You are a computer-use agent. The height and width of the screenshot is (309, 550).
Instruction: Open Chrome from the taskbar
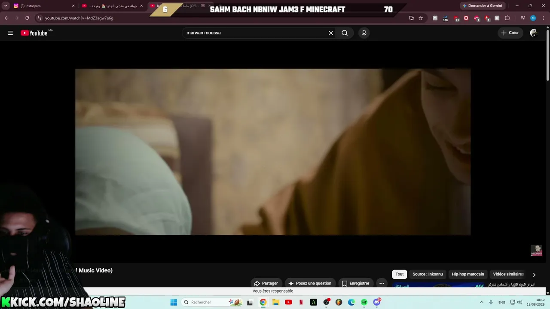tap(263, 302)
